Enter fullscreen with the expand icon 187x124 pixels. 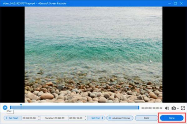tap(183, 108)
